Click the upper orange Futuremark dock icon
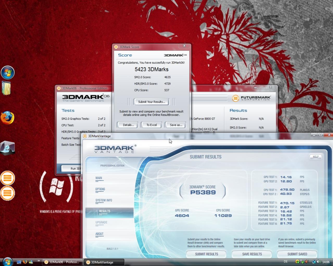 [x=8, y=178]
